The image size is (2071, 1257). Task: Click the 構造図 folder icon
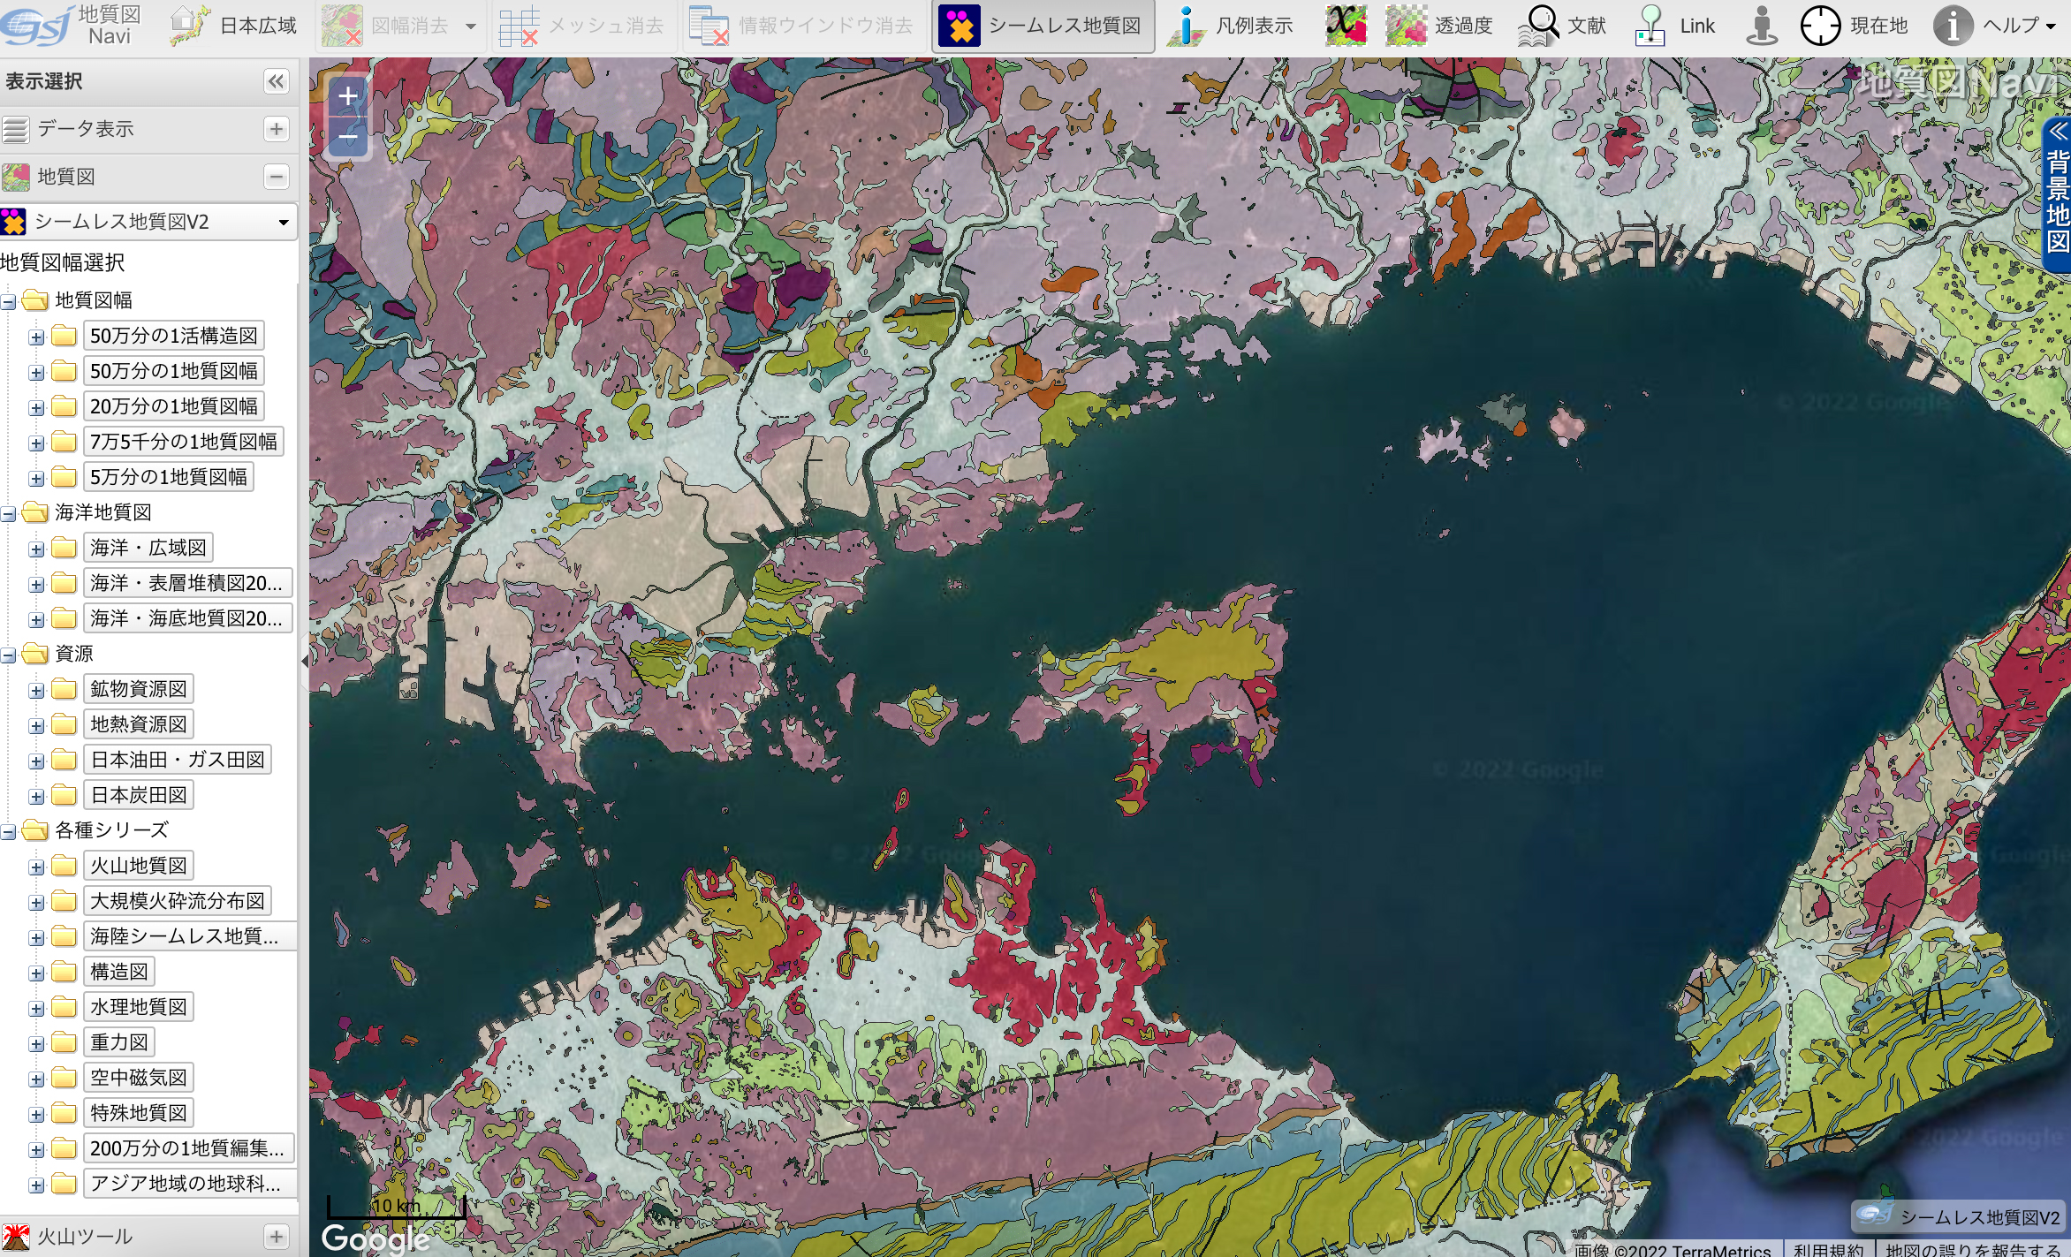64,971
